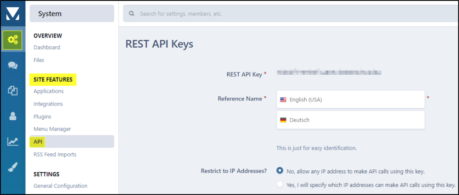
Task: Select Yes, specify IP addresses option
Action: click(280, 184)
